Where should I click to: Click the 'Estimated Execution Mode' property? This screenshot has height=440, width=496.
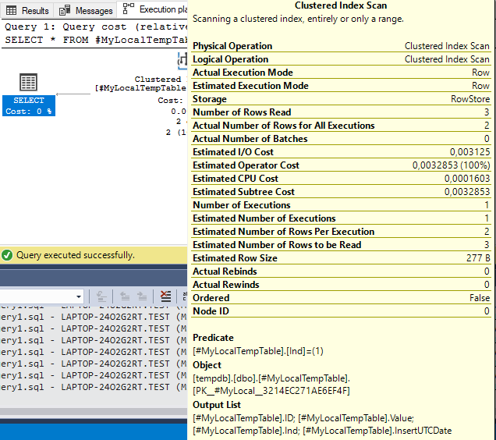click(x=341, y=86)
